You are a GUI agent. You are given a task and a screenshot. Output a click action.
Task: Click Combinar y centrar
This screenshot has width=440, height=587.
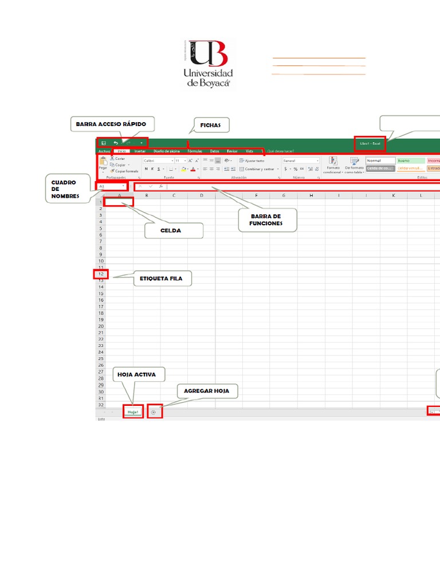(x=257, y=169)
